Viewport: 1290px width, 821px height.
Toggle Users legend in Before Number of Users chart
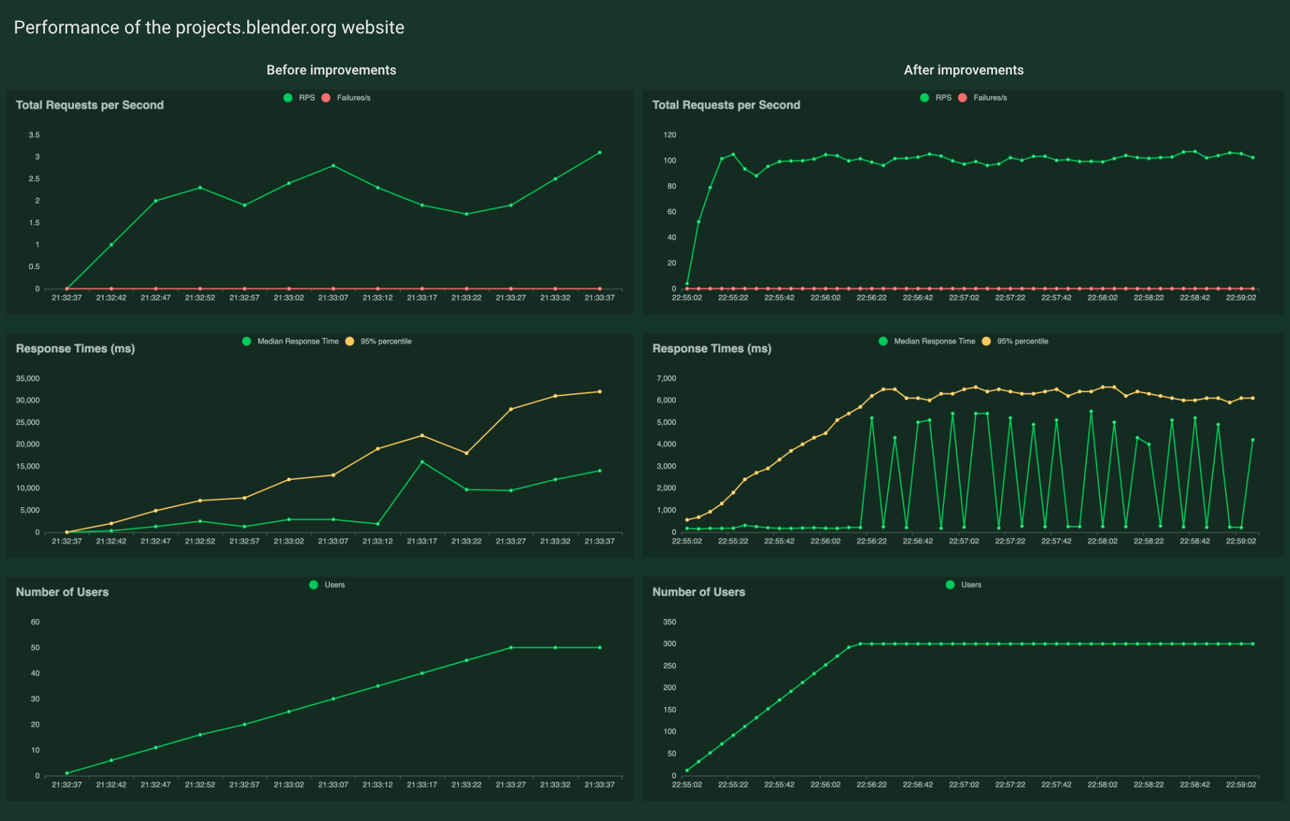coord(327,585)
